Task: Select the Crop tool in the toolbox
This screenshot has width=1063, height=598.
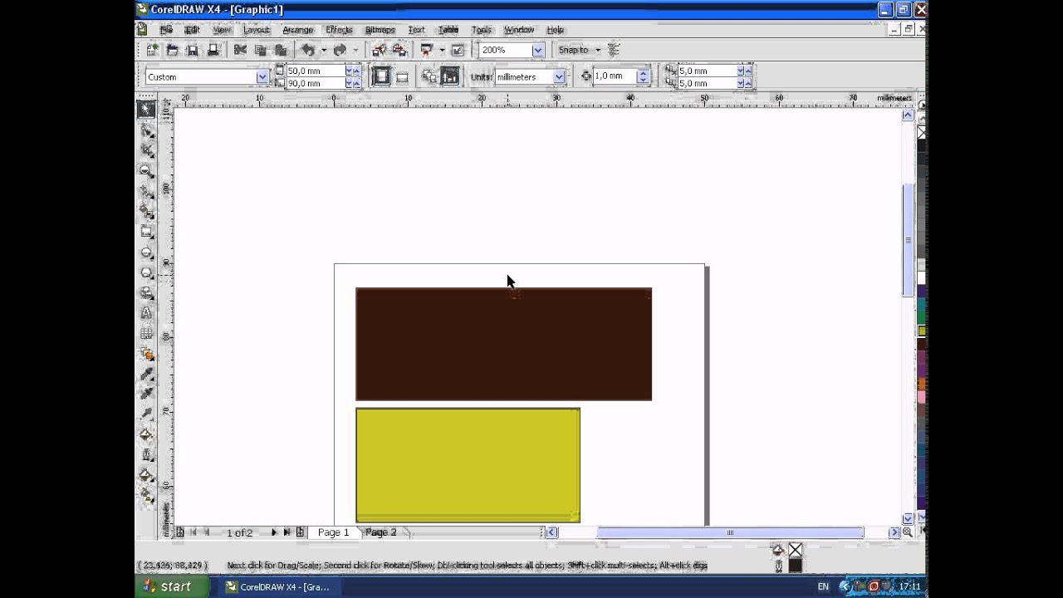Action: tap(147, 150)
